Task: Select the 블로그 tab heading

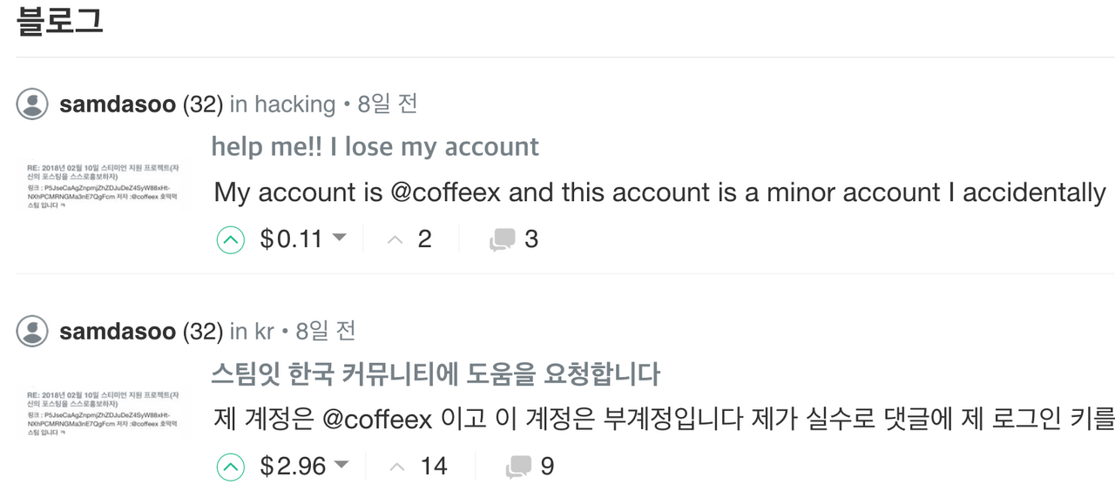Action: pyautogui.click(x=60, y=22)
